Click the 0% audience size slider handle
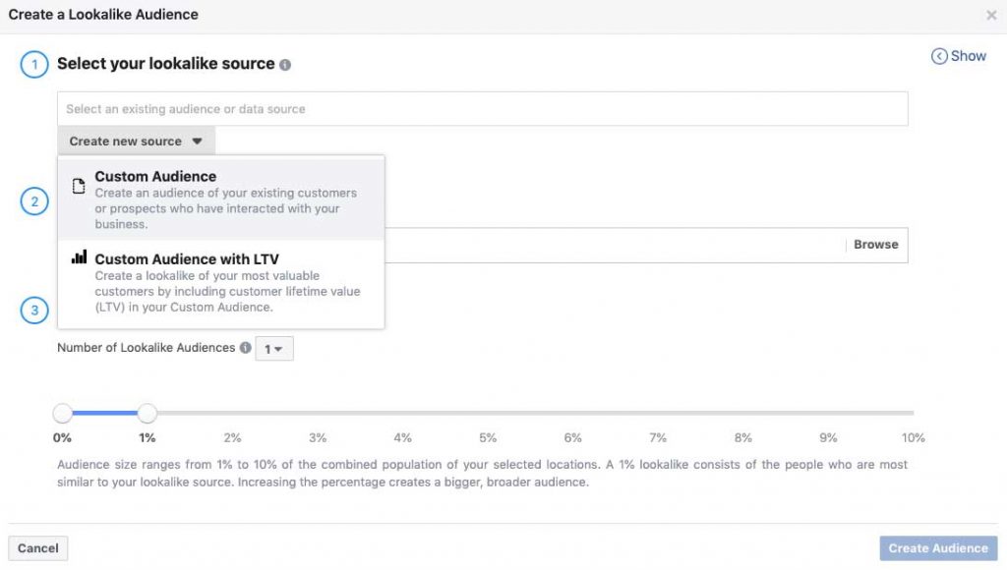The image size is (1007, 570). (x=63, y=414)
